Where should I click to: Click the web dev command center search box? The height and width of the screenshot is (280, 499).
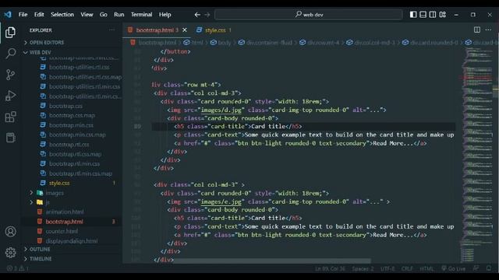pos(309,15)
